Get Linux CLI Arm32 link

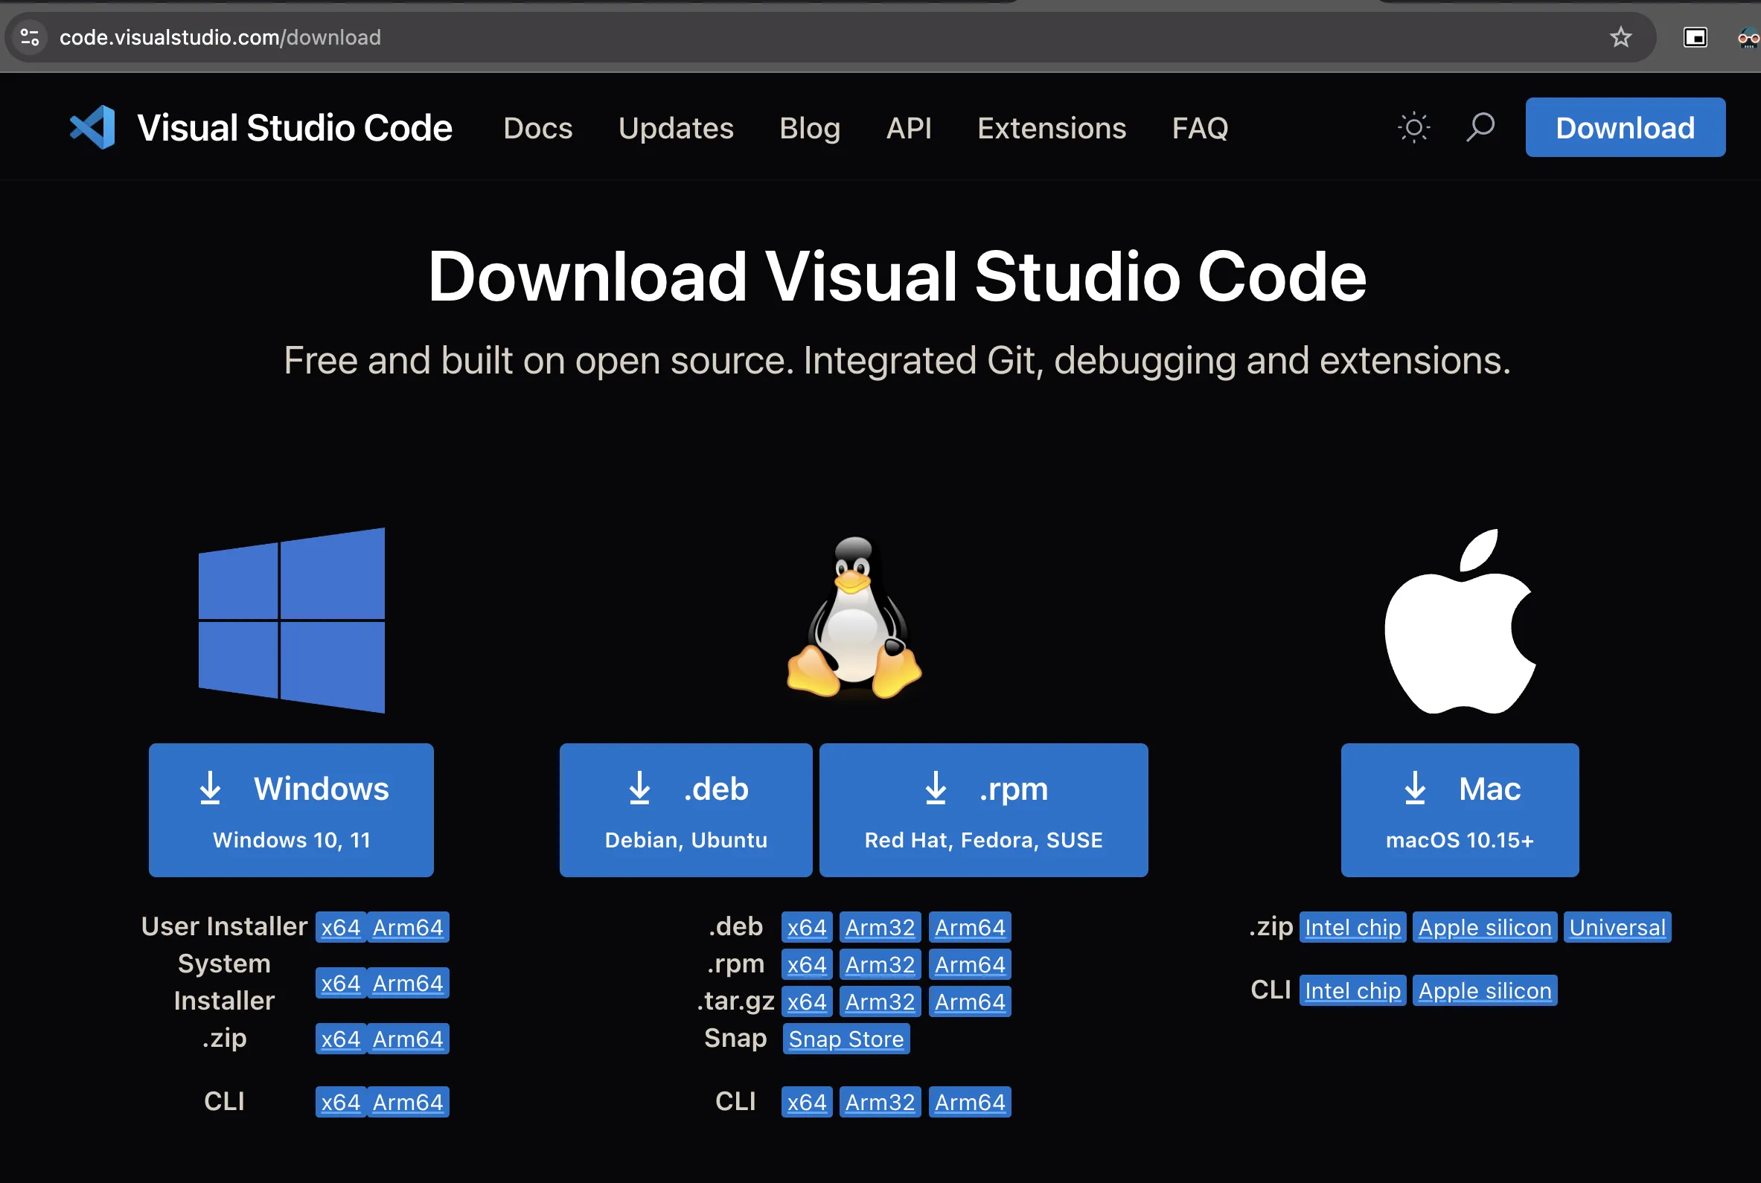(x=880, y=1102)
